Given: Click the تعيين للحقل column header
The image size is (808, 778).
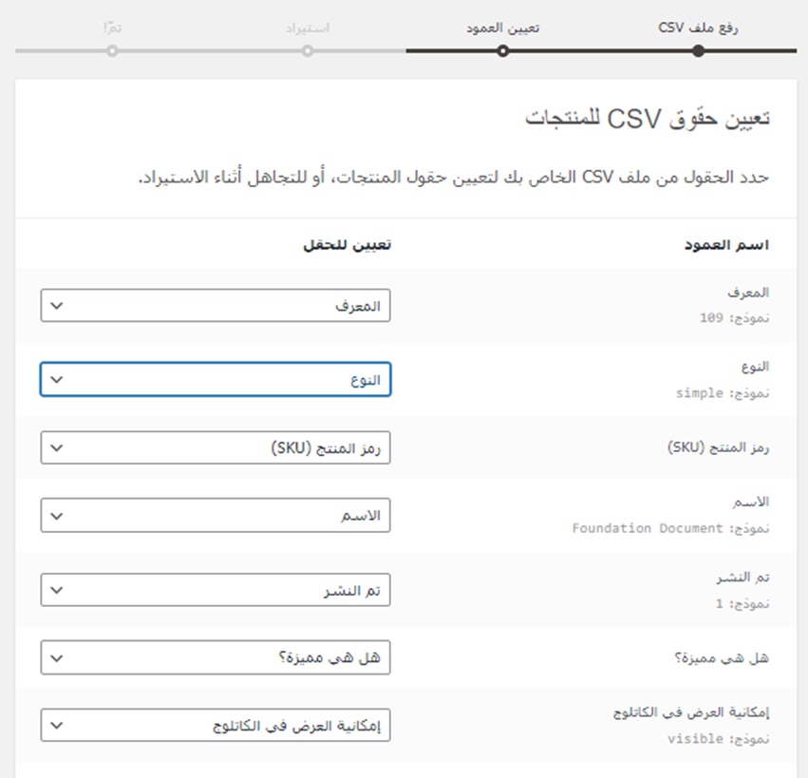Looking at the screenshot, I should tap(347, 245).
